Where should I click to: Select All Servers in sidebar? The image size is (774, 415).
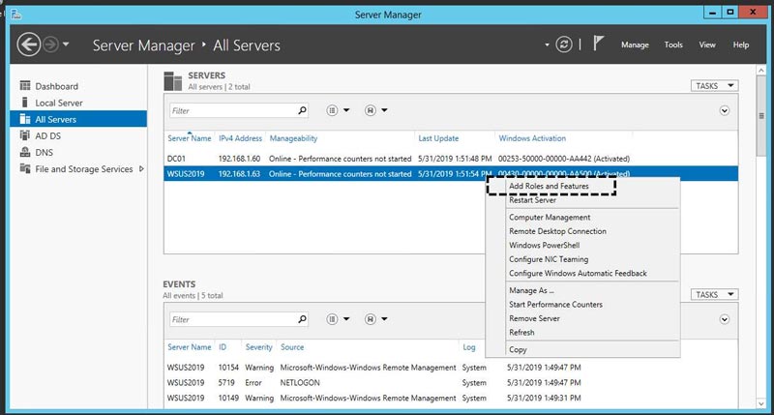78,119
